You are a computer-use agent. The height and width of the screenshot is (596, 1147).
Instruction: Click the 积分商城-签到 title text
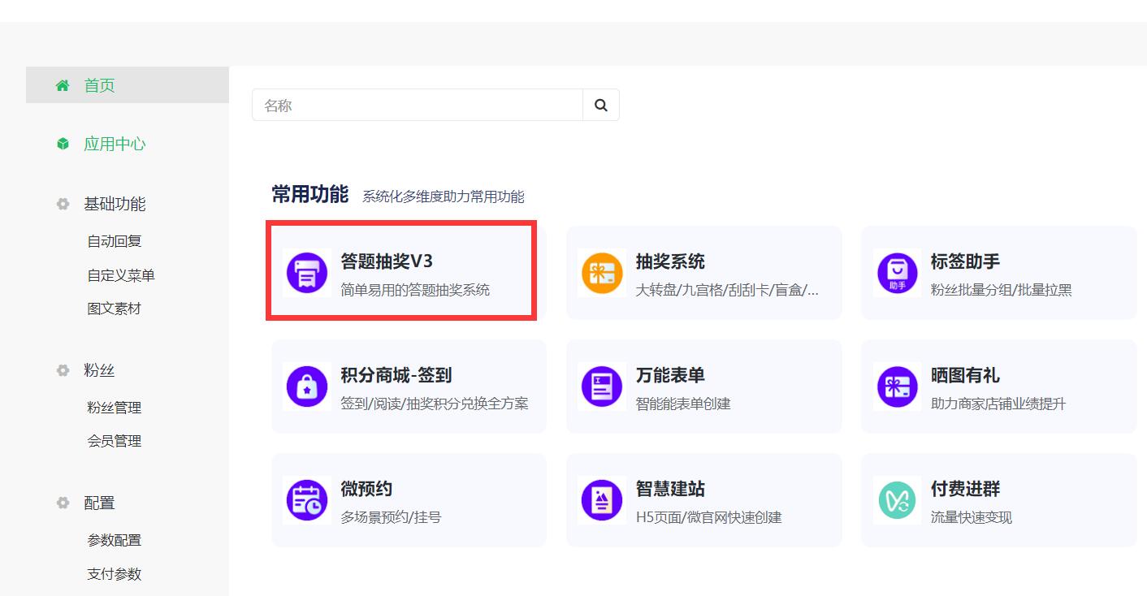pyautogui.click(x=396, y=375)
